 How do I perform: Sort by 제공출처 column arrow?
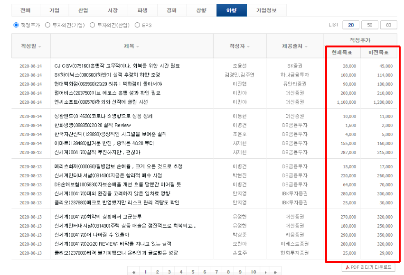click(x=306, y=46)
